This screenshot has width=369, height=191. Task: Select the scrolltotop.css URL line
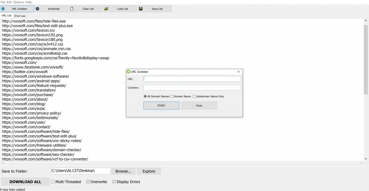[x=35, y=53]
